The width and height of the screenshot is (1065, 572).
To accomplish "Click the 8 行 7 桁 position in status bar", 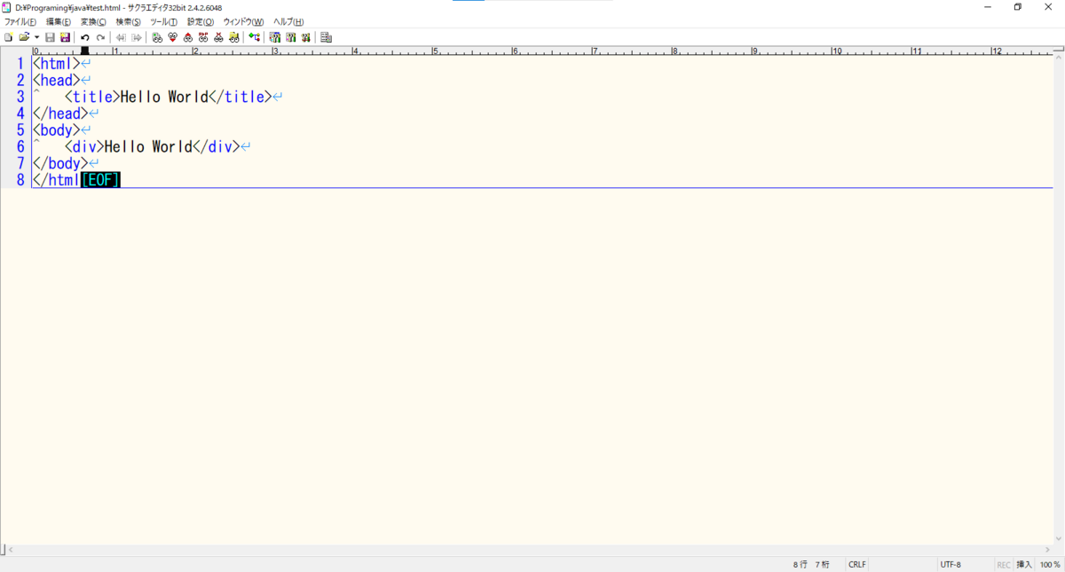I will (x=812, y=564).
